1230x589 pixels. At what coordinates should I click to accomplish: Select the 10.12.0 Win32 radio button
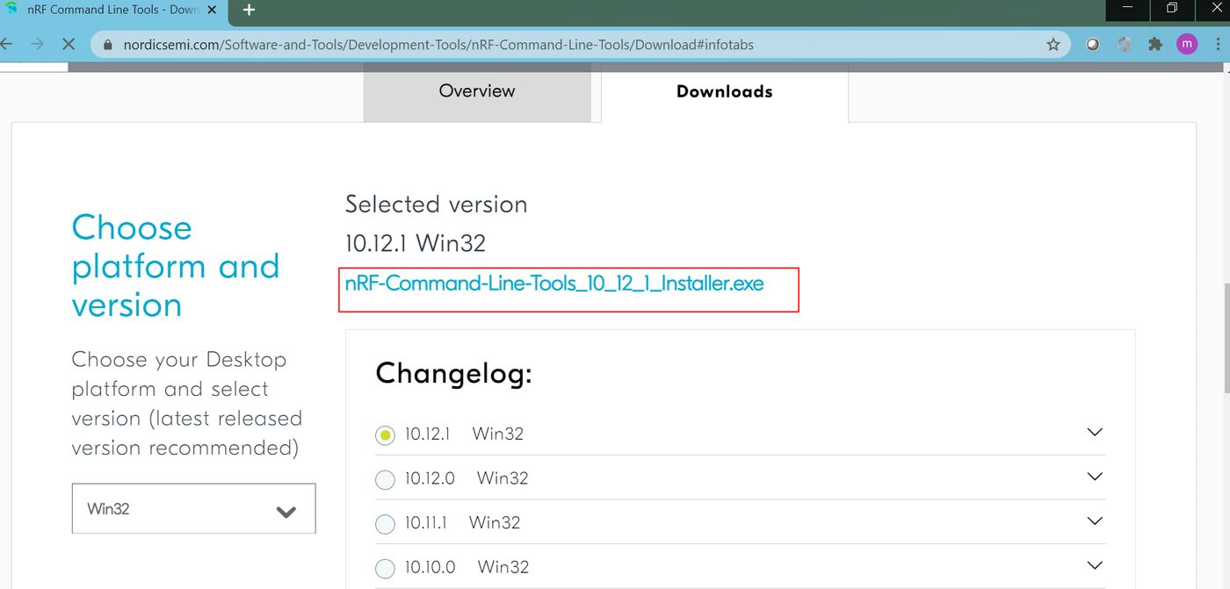tap(385, 479)
